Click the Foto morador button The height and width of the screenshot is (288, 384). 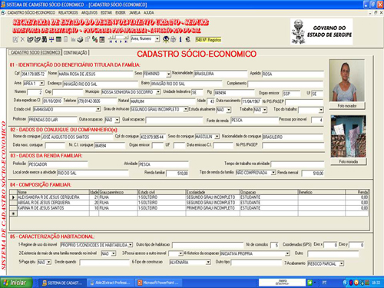click(x=347, y=106)
